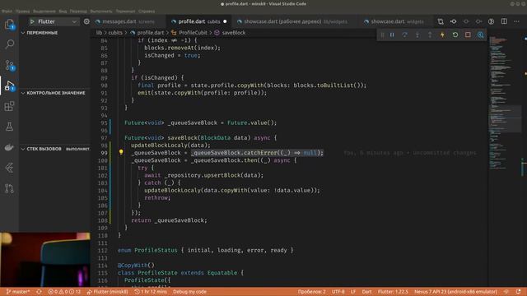527x296 pixels.
Task: Pause the debug session
Action: (392, 35)
